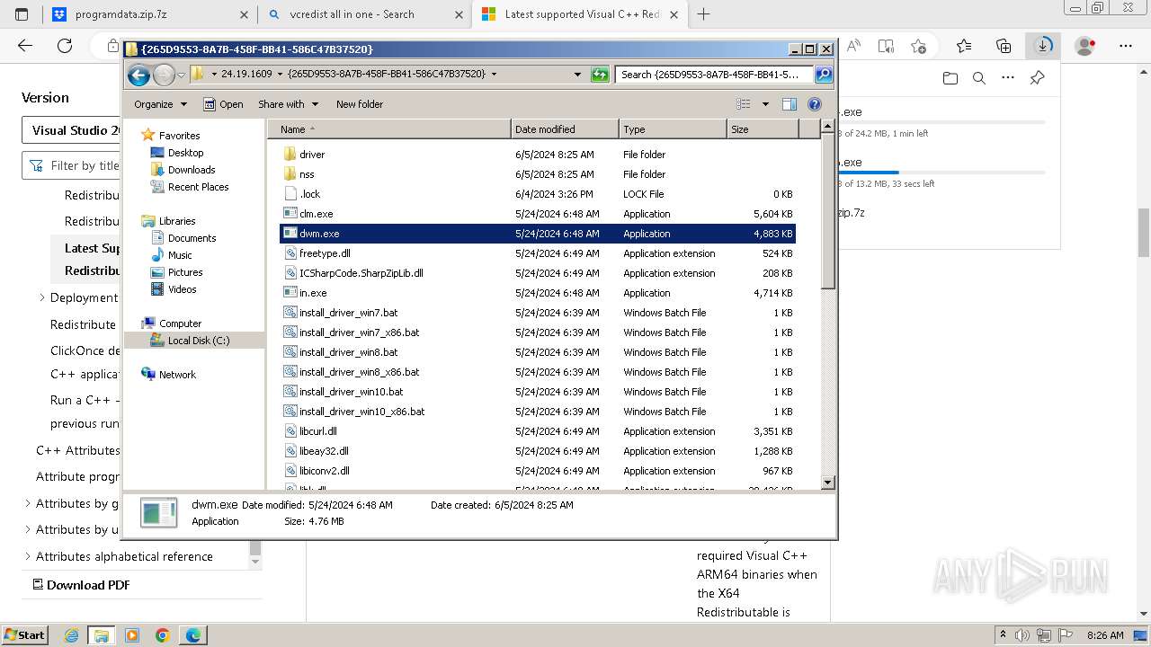Create a New folder
Image resolution: width=1151 pixels, height=647 pixels.
360,104
